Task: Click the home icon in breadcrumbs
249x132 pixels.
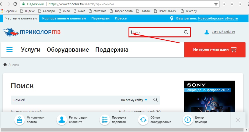Action: click(5, 65)
